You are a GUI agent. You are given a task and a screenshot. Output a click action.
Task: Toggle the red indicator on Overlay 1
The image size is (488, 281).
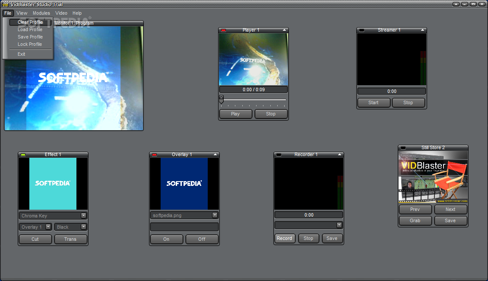[x=154, y=155]
